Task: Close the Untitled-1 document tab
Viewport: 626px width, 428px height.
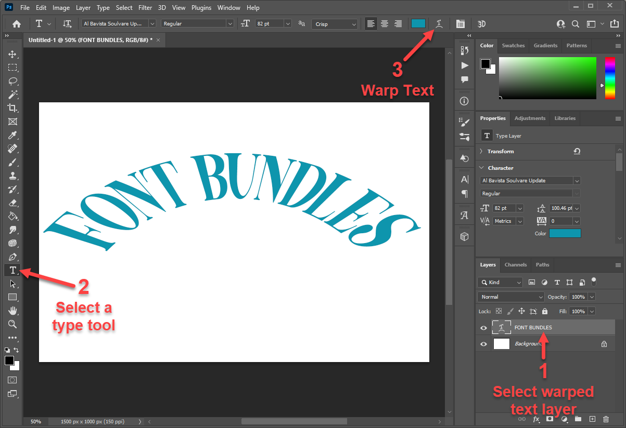Action: click(x=158, y=40)
